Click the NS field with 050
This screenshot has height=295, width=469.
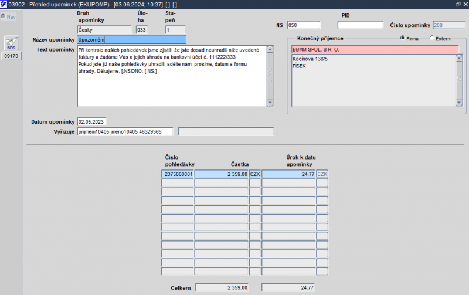point(304,25)
